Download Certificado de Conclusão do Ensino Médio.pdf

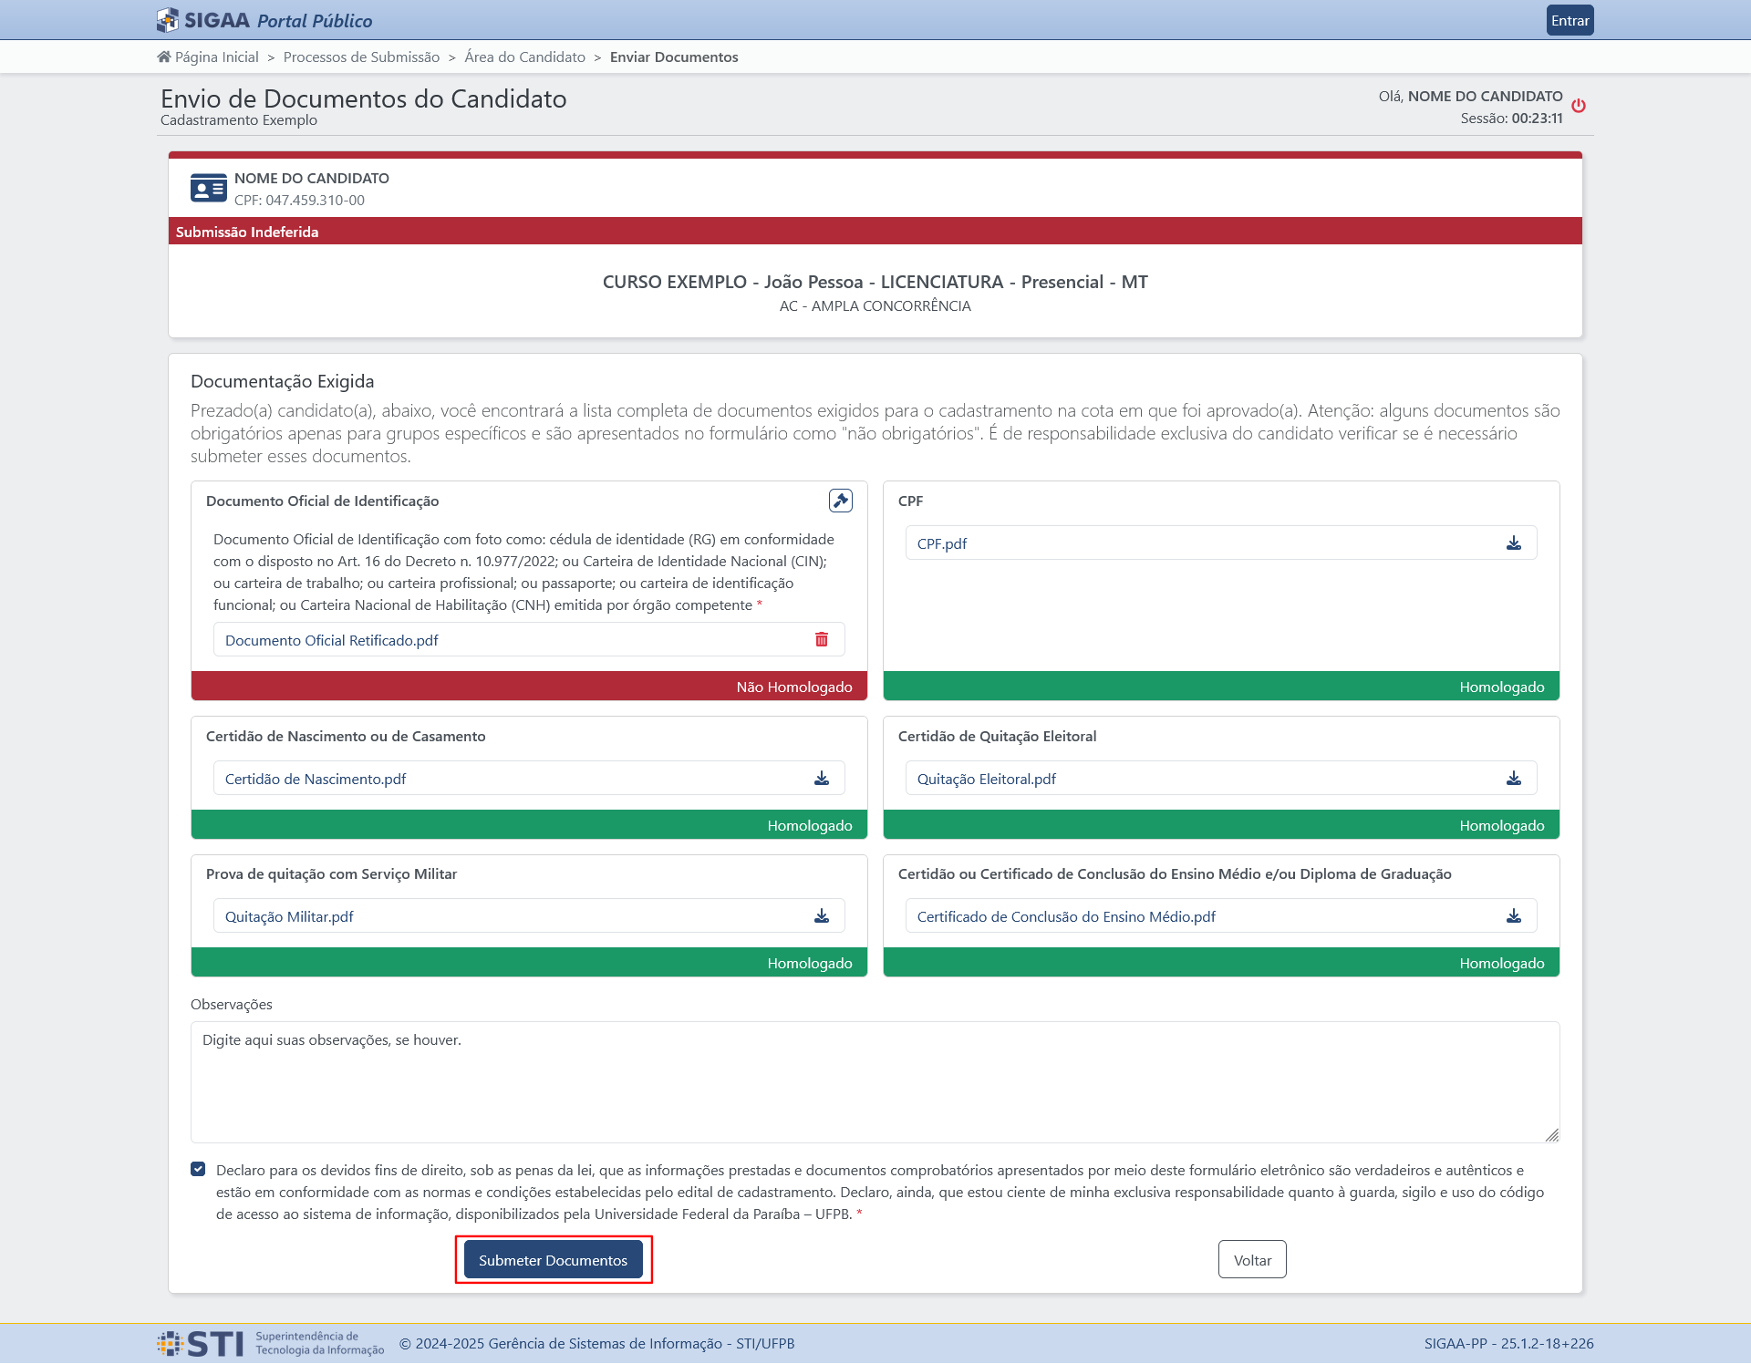tap(1514, 916)
